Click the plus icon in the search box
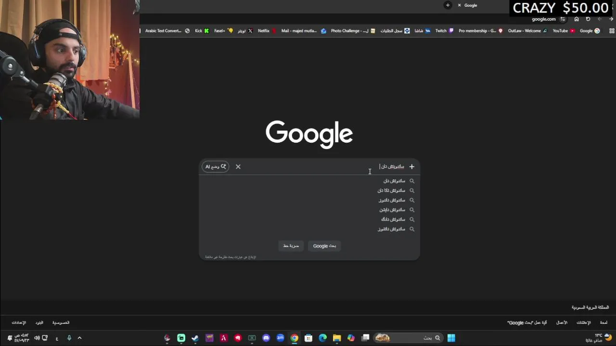 click(x=411, y=167)
